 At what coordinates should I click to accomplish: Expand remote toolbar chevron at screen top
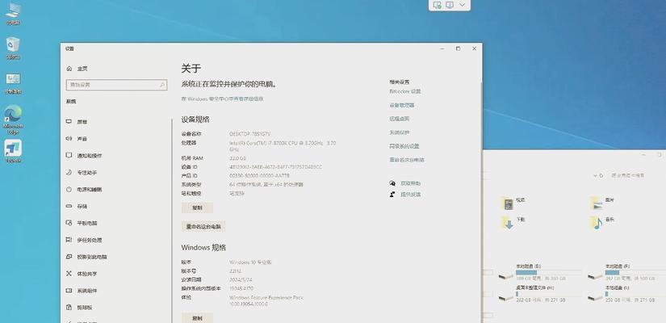click(x=463, y=5)
